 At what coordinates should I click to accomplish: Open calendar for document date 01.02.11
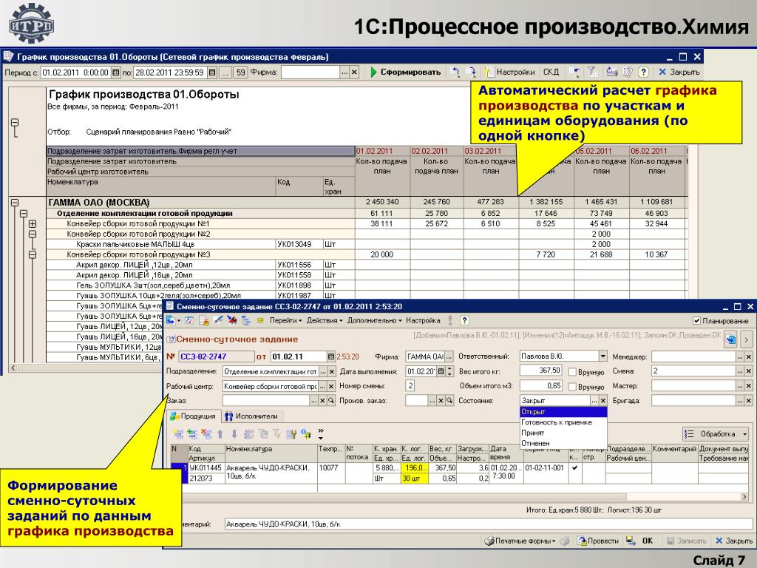(x=330, y=357)
